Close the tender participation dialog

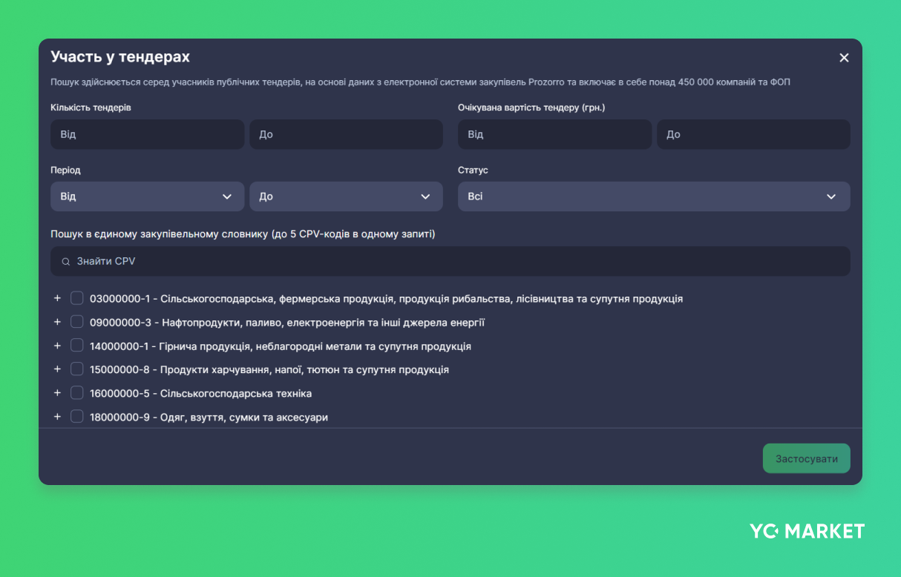(844, 58)
